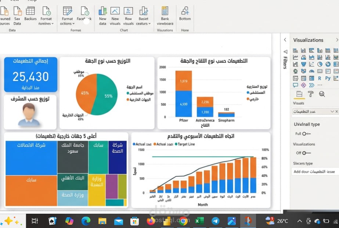Image resolution: width=339 pixels, height=228 pixels.
Task: Expand the pane with the right chevron
Action: pyautogui.click(x=337, y=40)
